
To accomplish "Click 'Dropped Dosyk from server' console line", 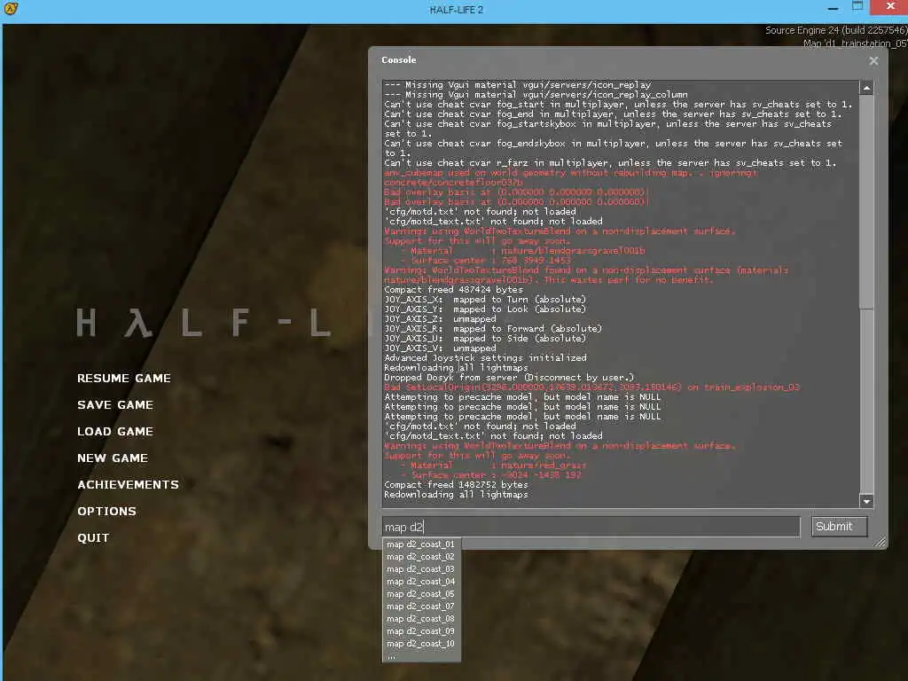I will pyautogui.click(x=509, y=377).
